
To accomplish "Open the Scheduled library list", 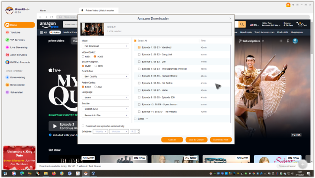I will (16, 92).
